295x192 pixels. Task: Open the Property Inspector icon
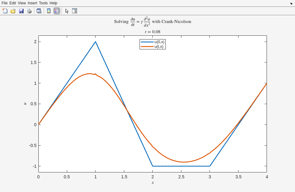coord(75,11)
